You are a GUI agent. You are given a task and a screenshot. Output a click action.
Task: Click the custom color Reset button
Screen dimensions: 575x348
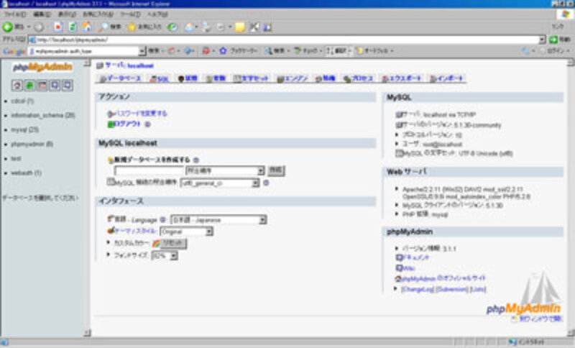coord(173,244)
